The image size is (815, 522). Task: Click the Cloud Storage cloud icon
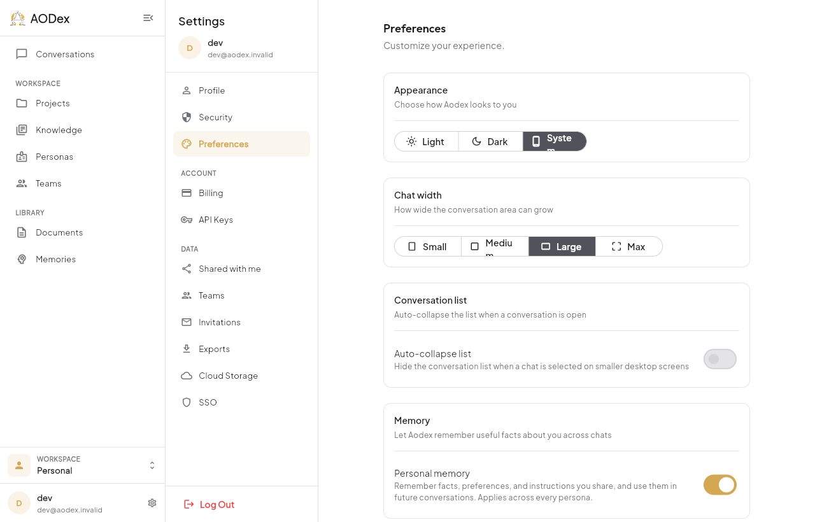coord(187,376)
